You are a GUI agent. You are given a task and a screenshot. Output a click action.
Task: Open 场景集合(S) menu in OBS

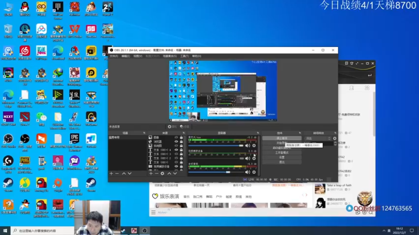(170, 56)
